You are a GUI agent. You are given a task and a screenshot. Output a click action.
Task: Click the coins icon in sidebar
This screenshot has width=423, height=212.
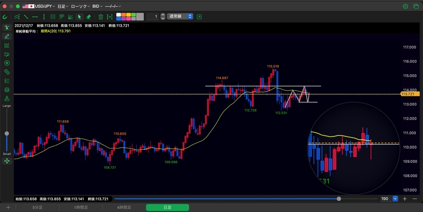tap(7, 72)
